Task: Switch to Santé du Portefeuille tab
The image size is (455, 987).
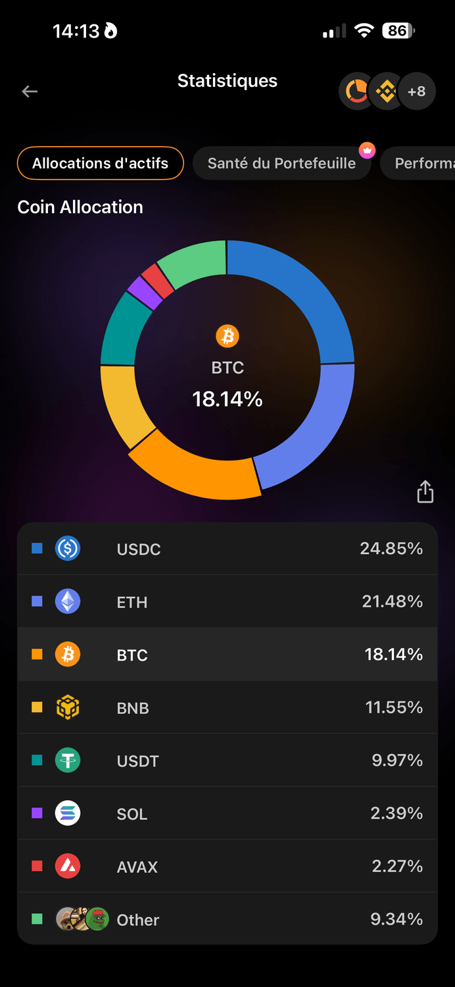Action: (281, 163)
